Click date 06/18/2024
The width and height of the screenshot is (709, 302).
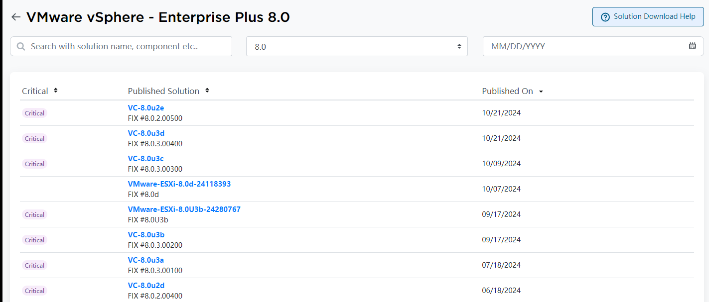tap(501, 291)
